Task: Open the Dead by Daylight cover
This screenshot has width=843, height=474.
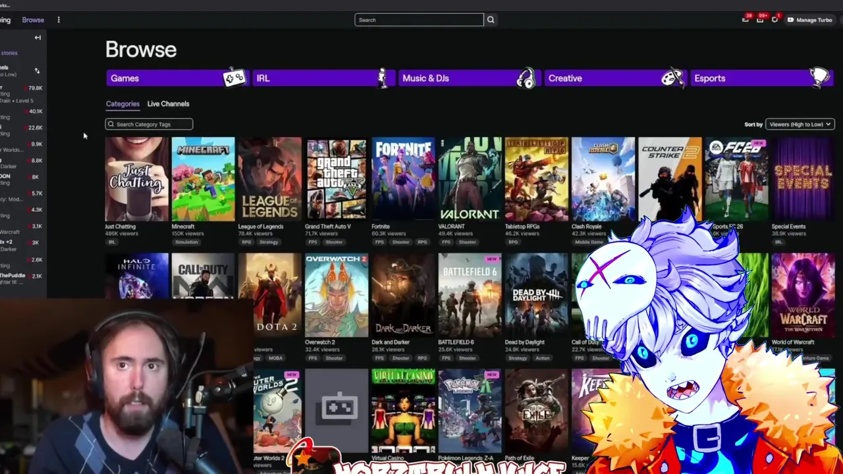Action: [x=536, y=295]
